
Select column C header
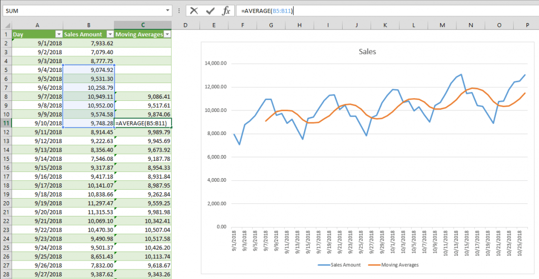[x=143, y=25]
